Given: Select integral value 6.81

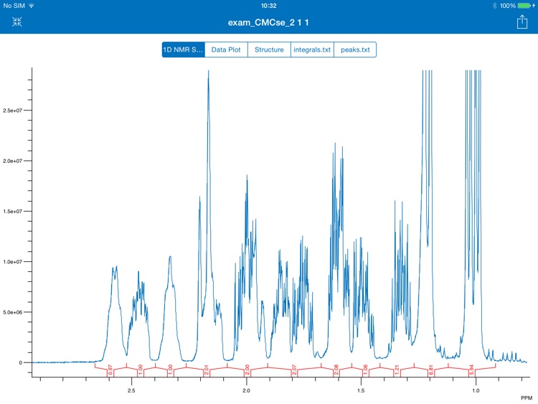Looking at the screenshot, I should [431, 370].
